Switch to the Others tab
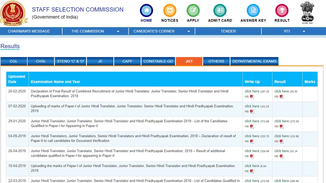 click(x=216, y=61)
